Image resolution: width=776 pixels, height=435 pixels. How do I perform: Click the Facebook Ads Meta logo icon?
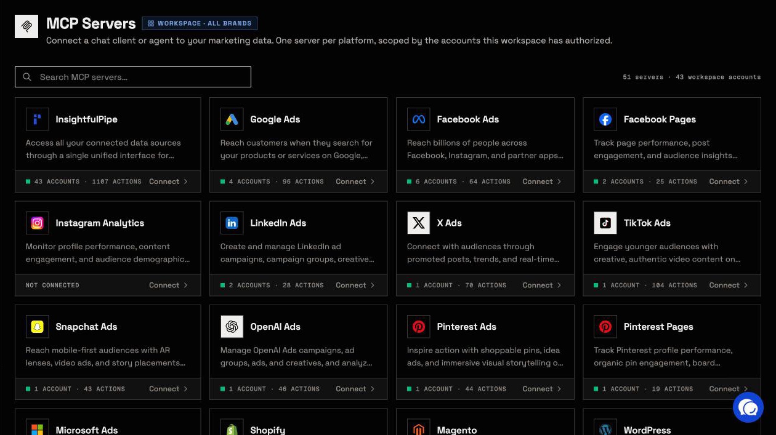[418, 119]
